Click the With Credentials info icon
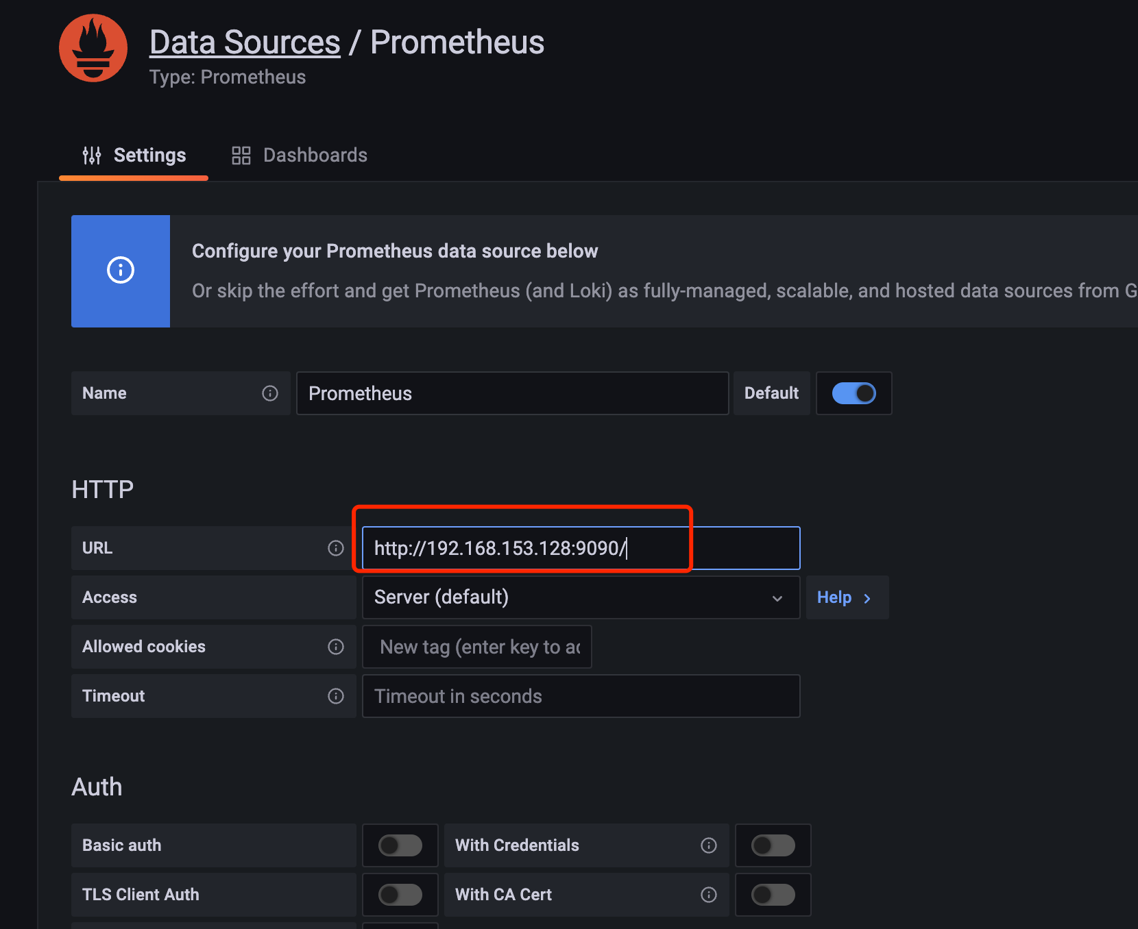Screen dimensions: 1138x929 coord(709,845)
